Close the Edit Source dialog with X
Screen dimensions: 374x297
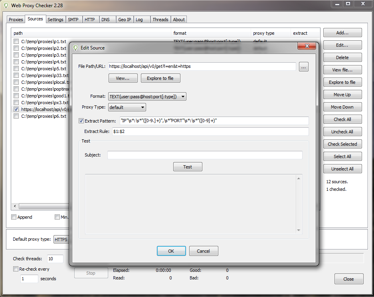click(307, 47)
